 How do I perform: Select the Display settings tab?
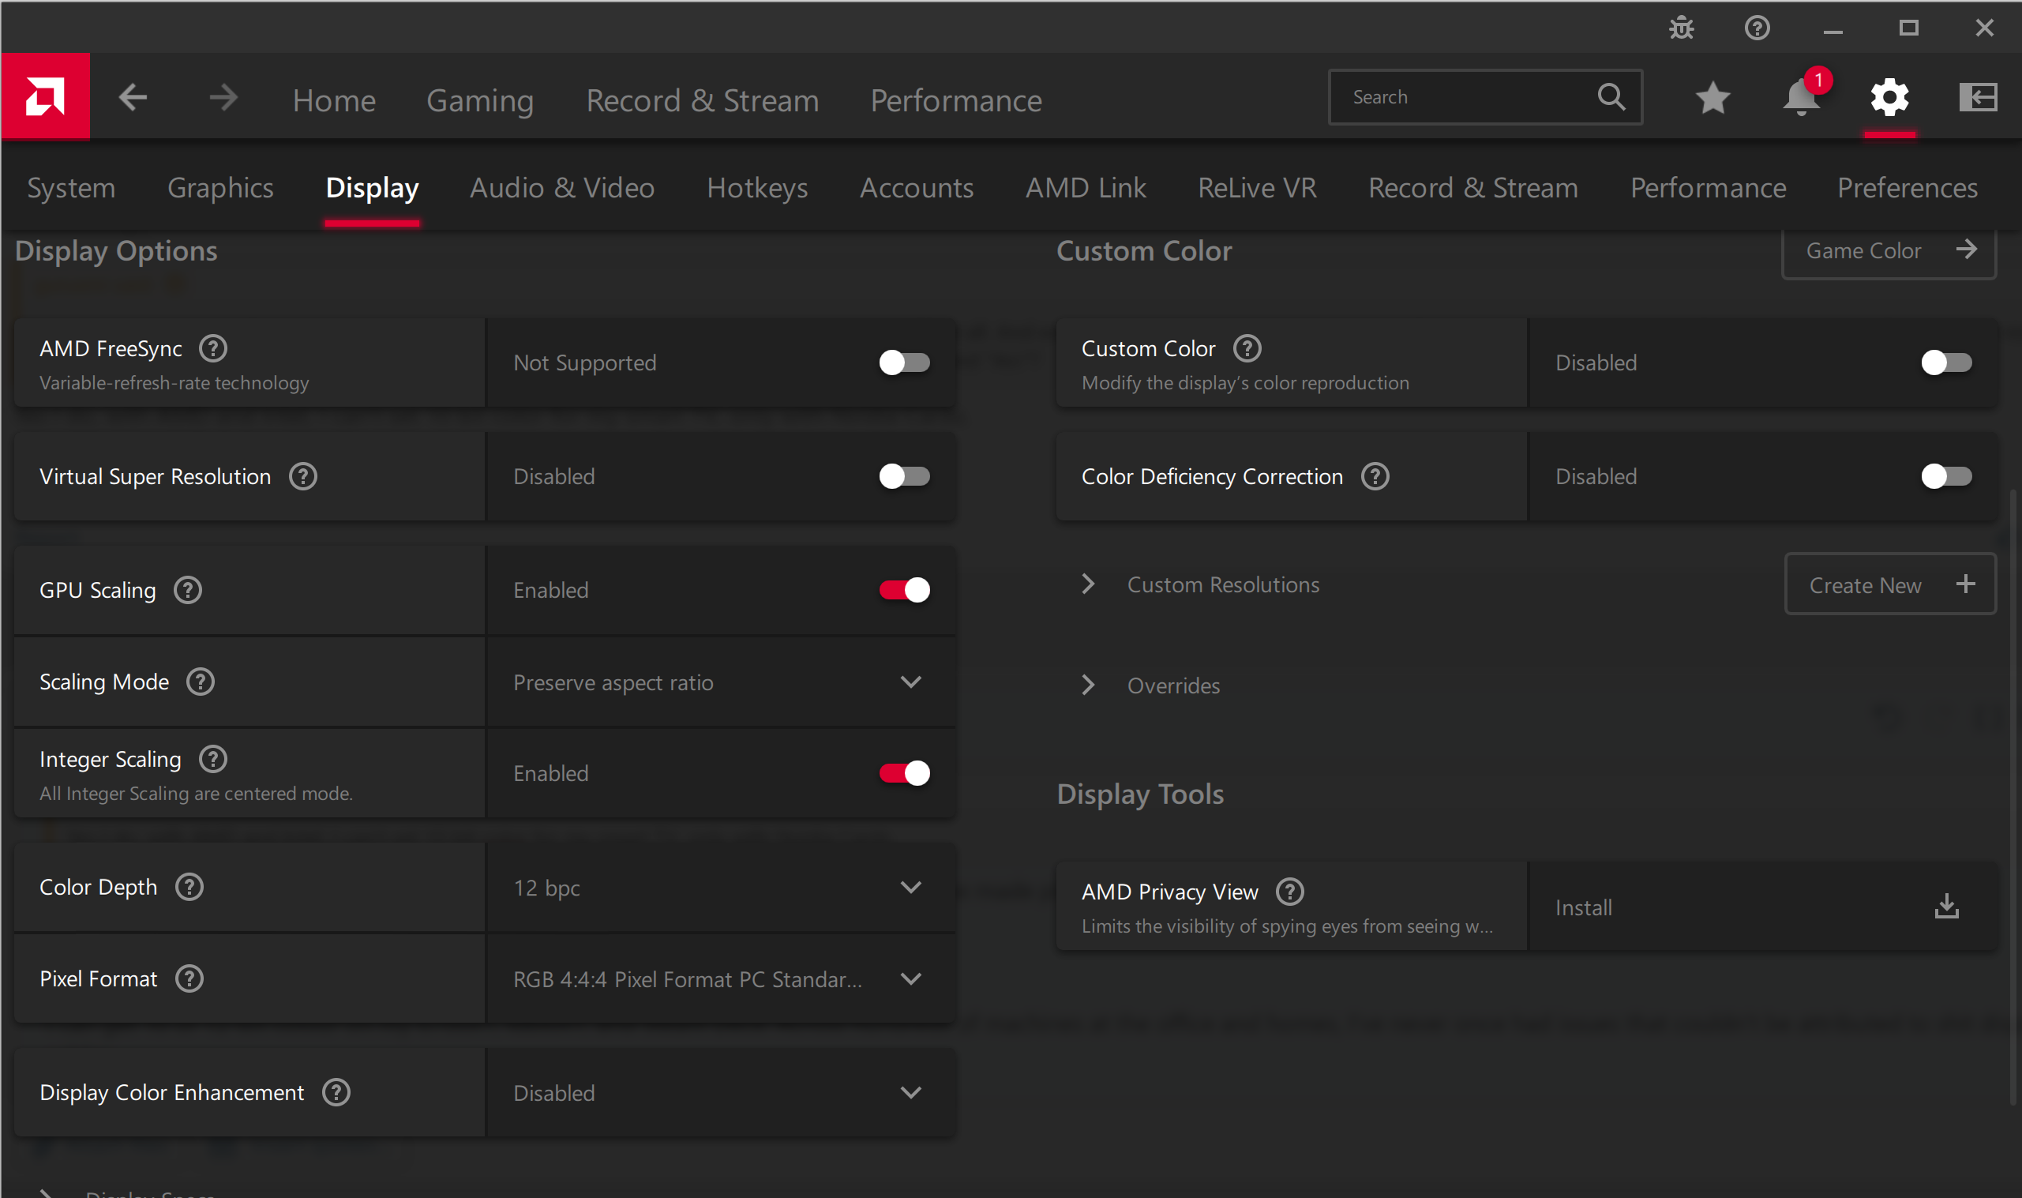[372, 188]
